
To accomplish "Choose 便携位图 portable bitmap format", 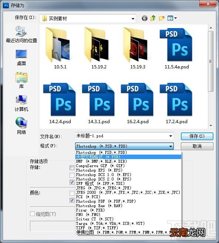I will pos(128,232).
